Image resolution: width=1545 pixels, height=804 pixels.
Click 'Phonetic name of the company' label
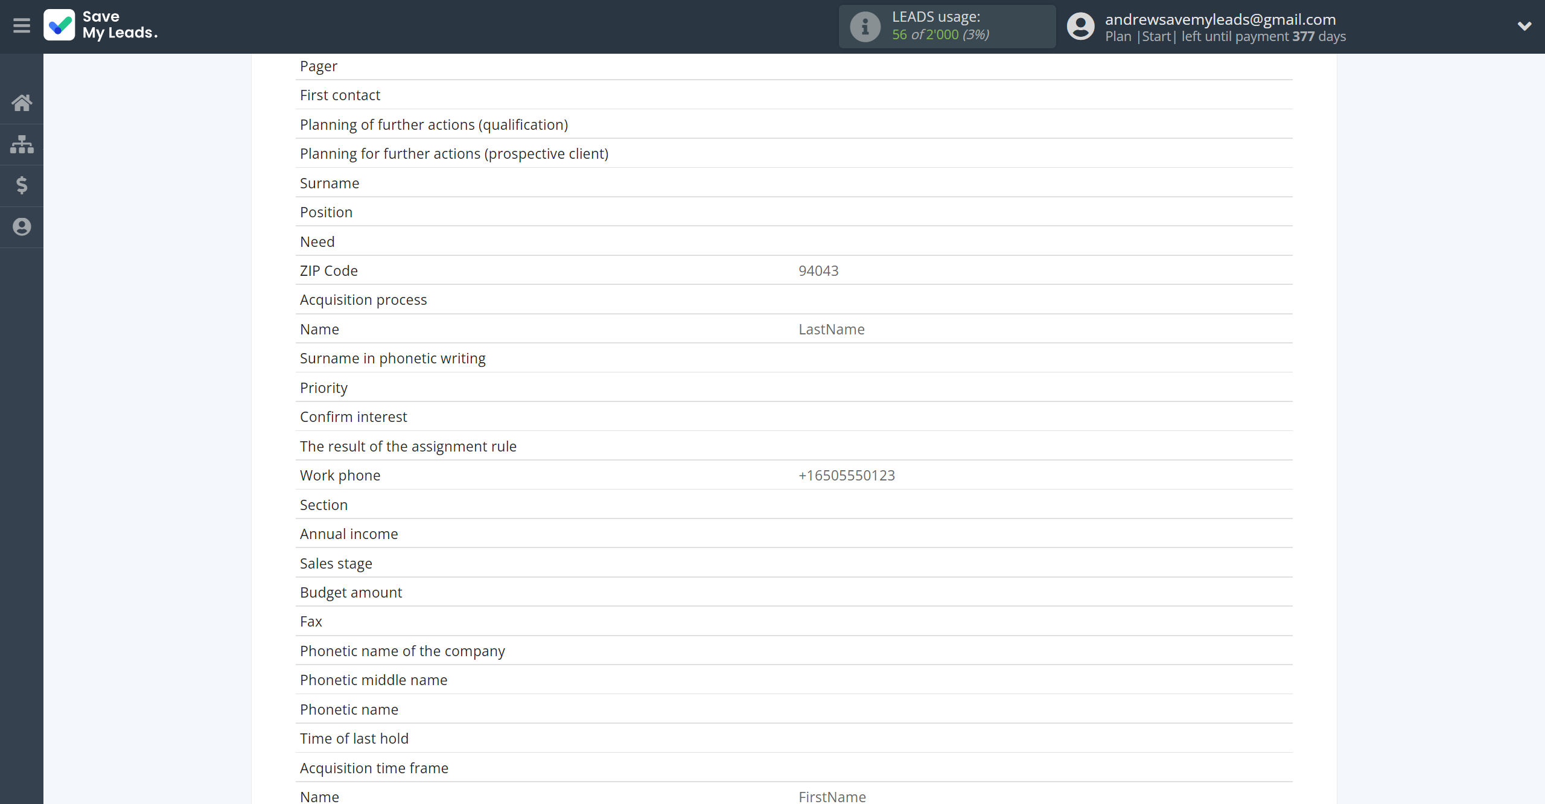403,651
